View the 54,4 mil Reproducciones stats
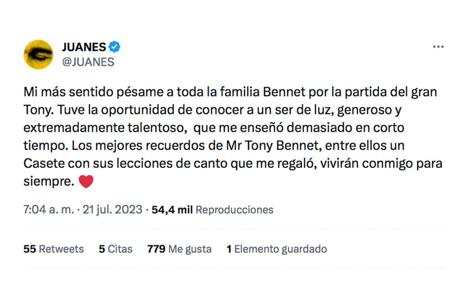 [x=212, y=210]
